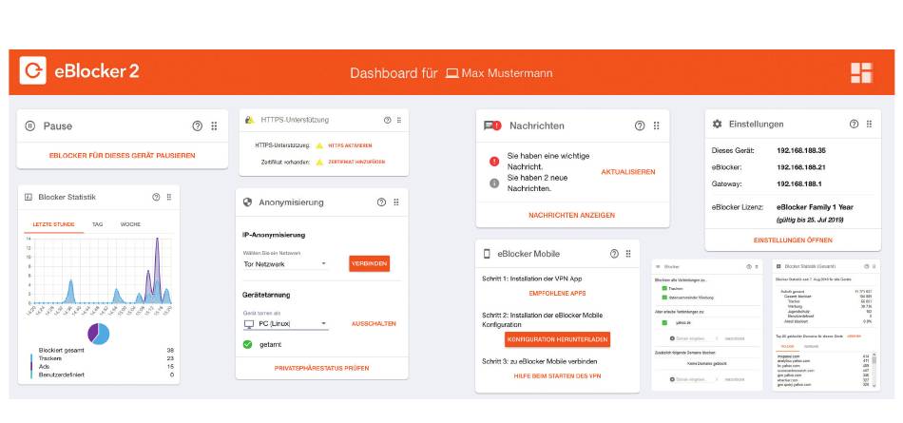Click Konfiguration herunterladen button
This screenshot has width=903, height=423.
click(x=557, y=340)
